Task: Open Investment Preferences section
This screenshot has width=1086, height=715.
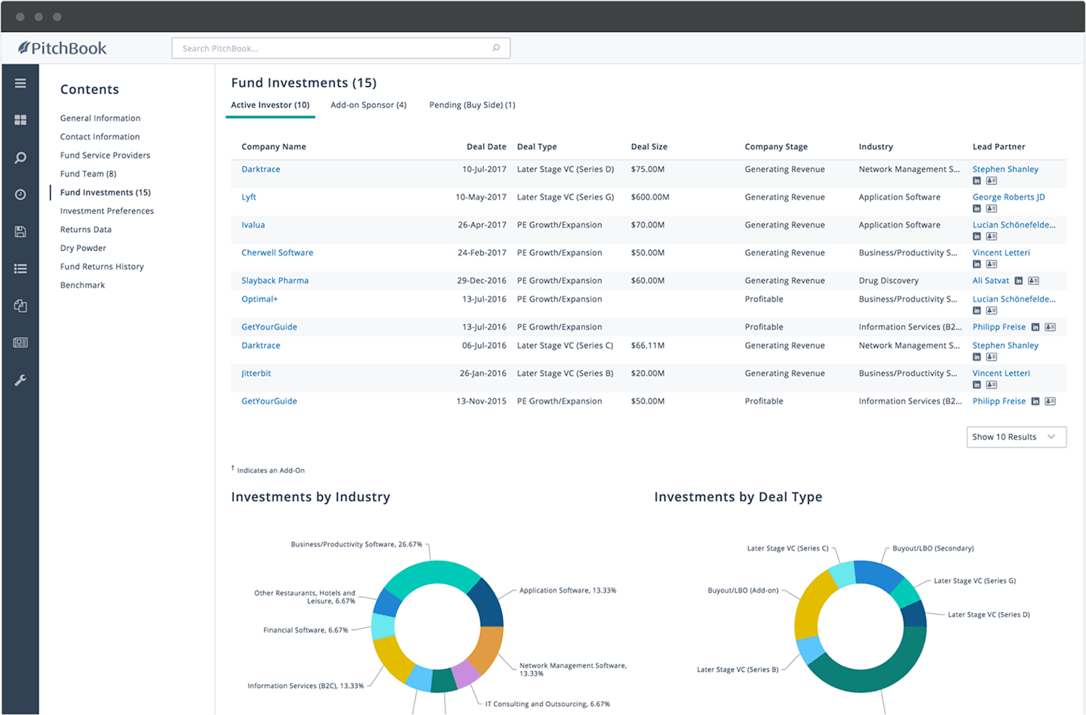Action: [x=107, y=211]
